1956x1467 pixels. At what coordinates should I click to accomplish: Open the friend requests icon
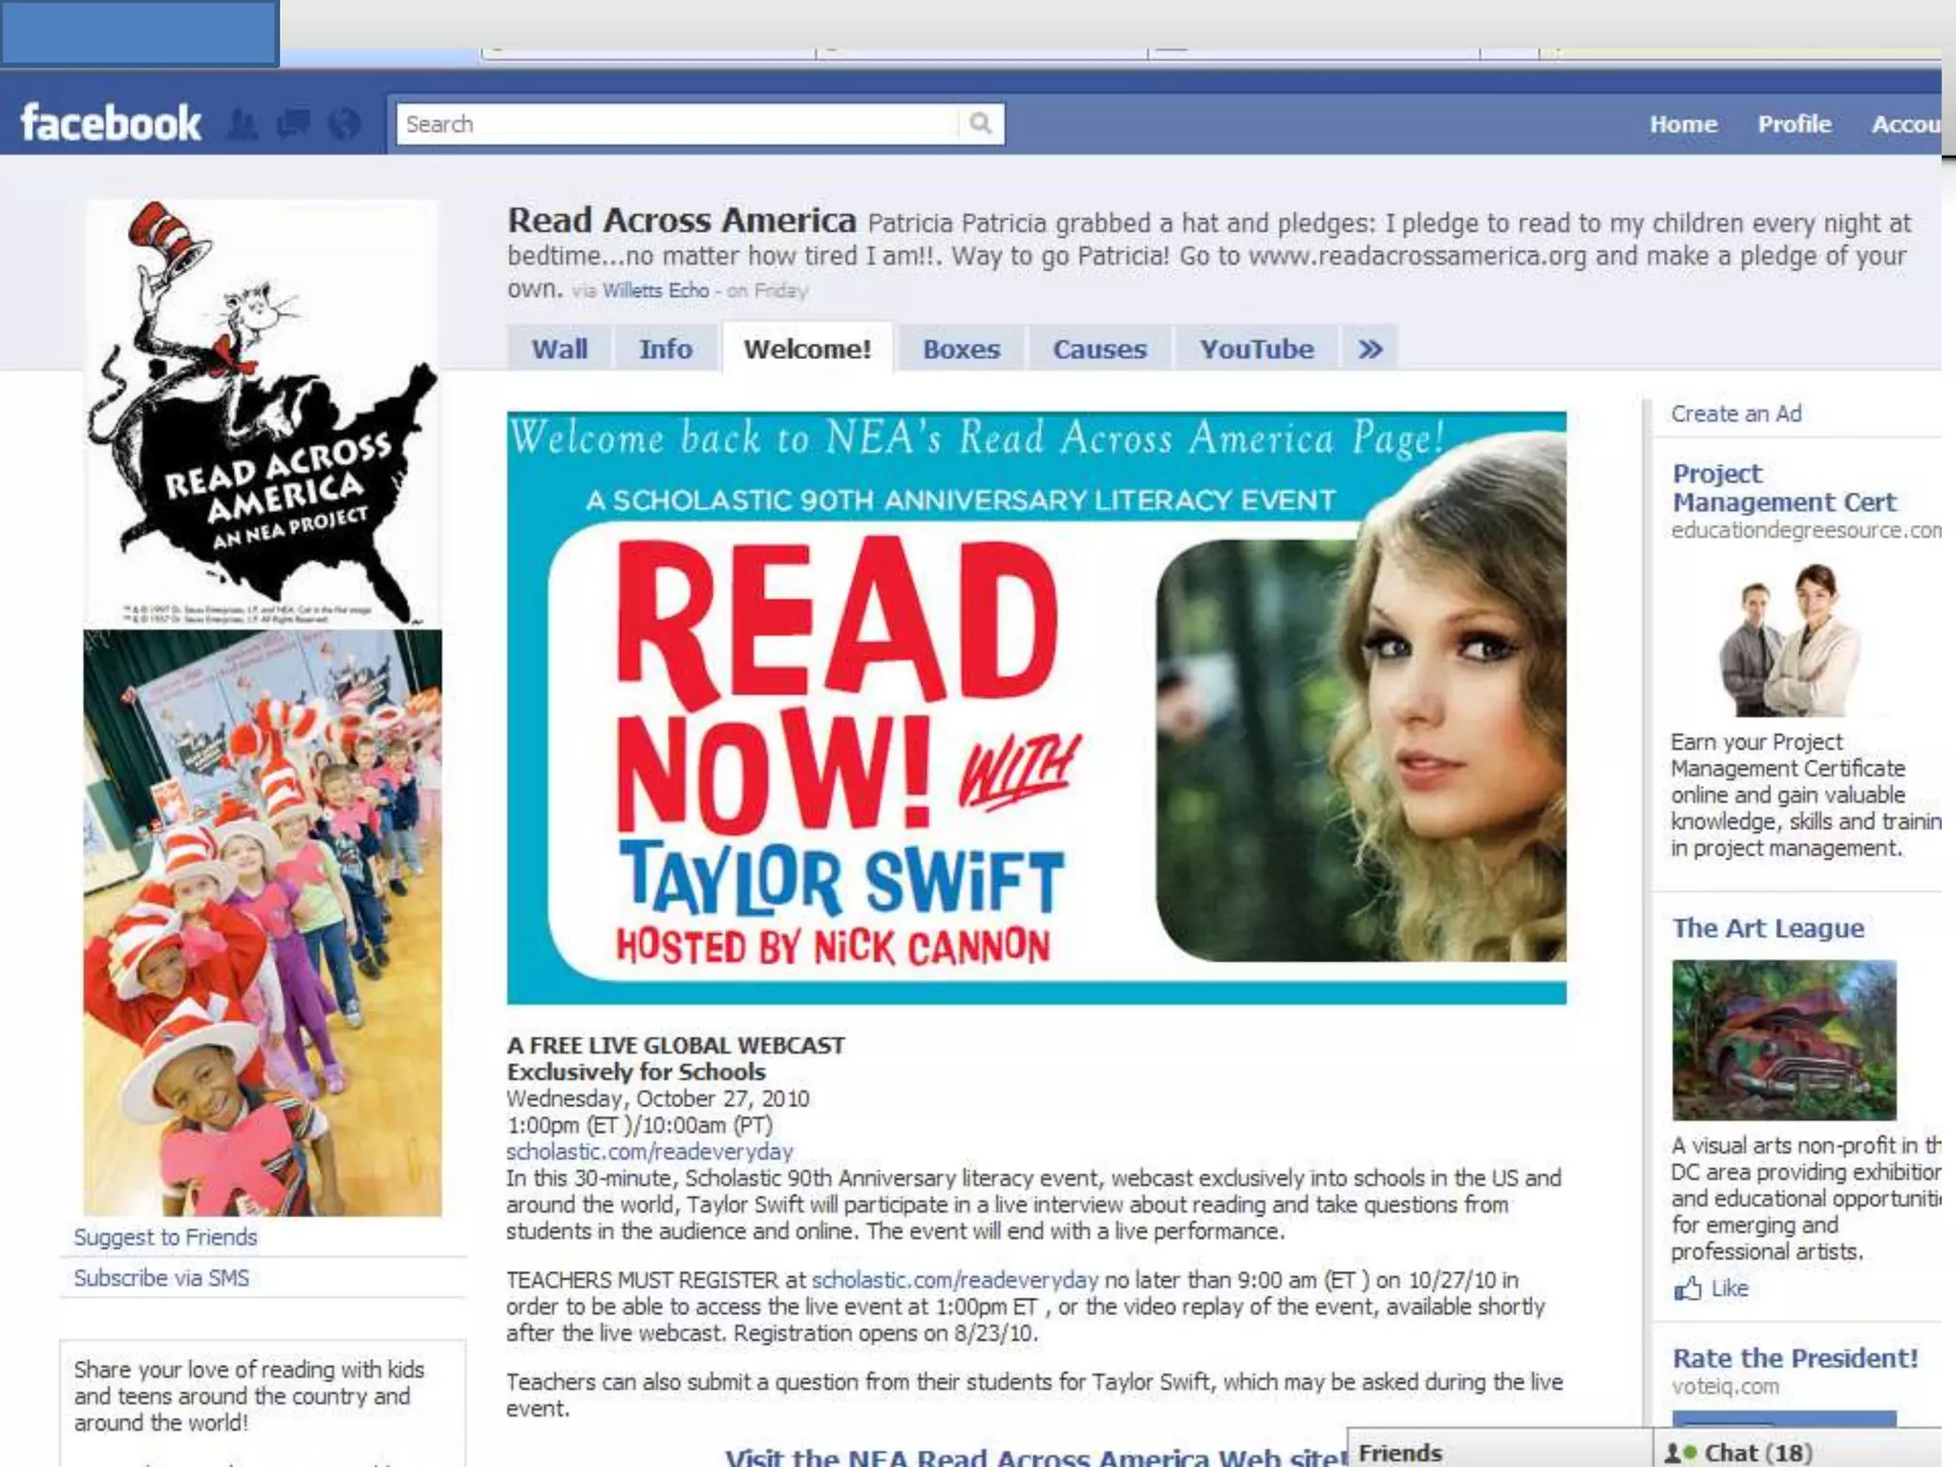click(x=243, y=124)
